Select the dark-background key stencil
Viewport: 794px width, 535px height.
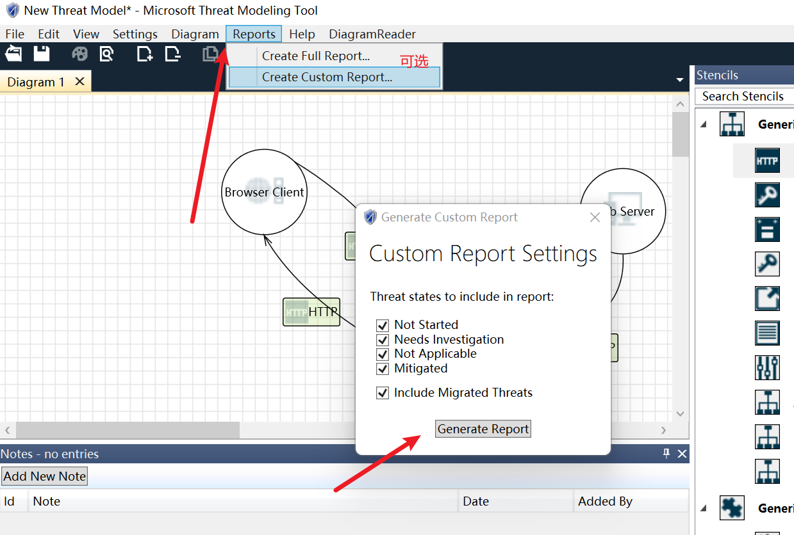pos(768,195)
